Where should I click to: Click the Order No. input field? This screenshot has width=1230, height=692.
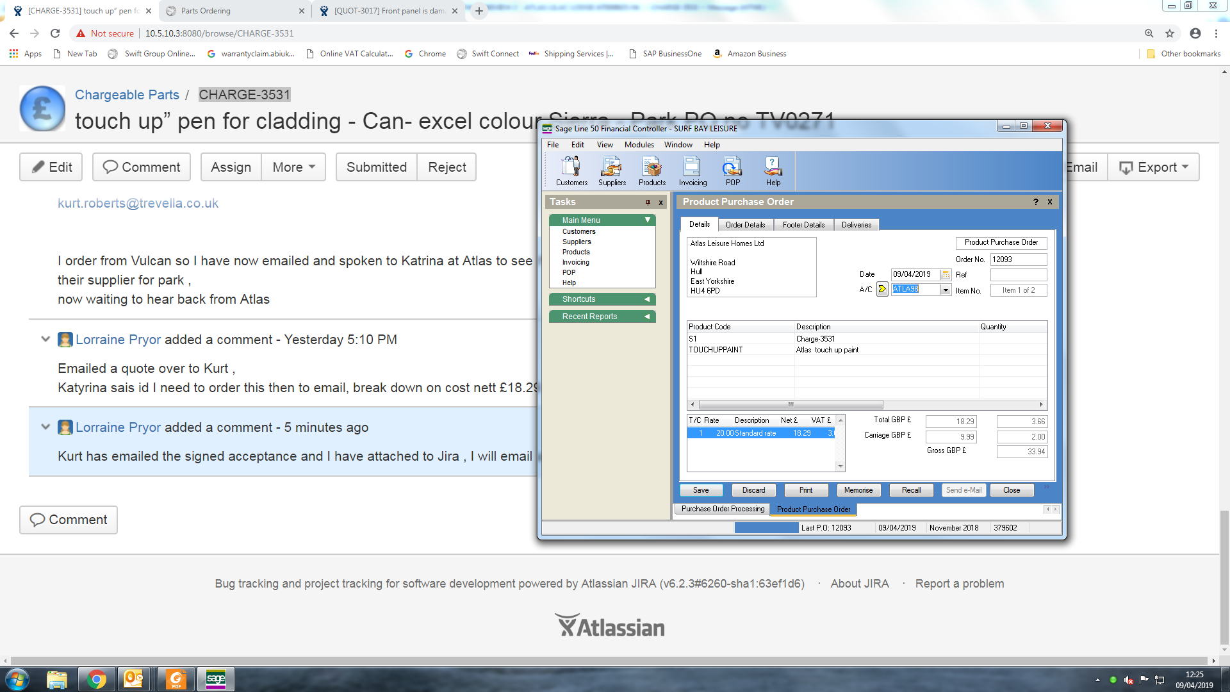pyautogui.click(x=1018, y=259)
